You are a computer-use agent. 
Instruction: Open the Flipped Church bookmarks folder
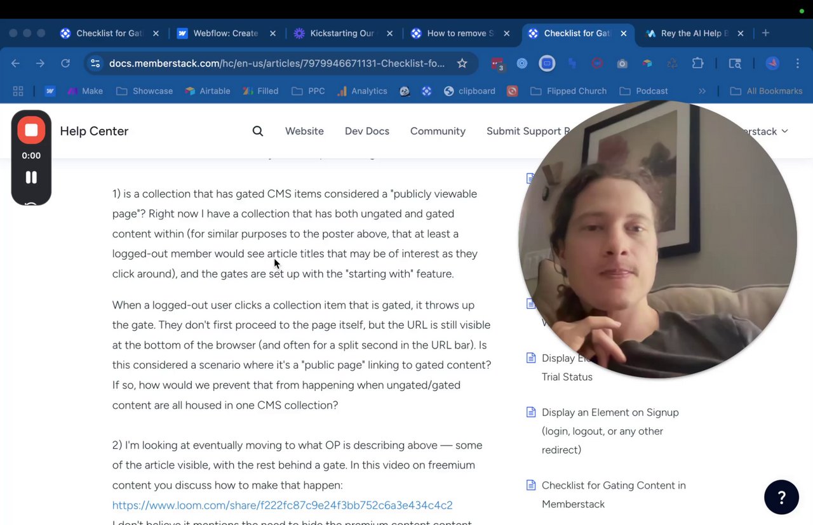570,91
